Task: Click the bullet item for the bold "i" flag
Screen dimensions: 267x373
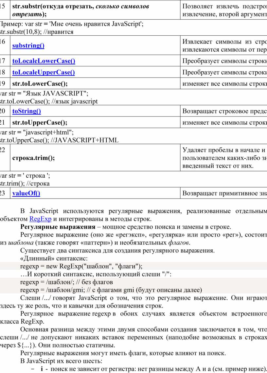Action: 149,369
